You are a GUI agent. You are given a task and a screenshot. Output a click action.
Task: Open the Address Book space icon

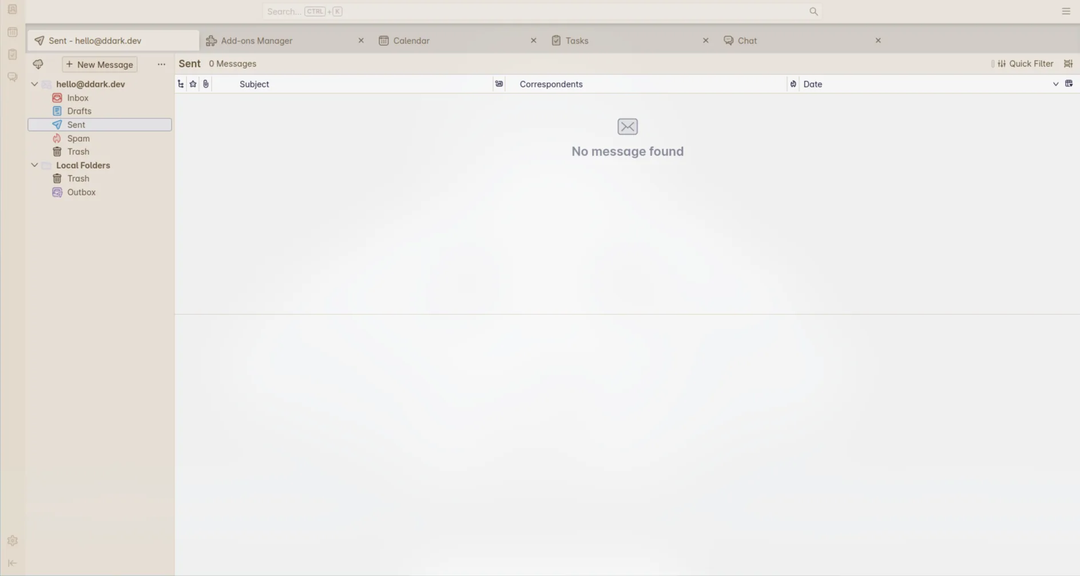tap(12, 10)
